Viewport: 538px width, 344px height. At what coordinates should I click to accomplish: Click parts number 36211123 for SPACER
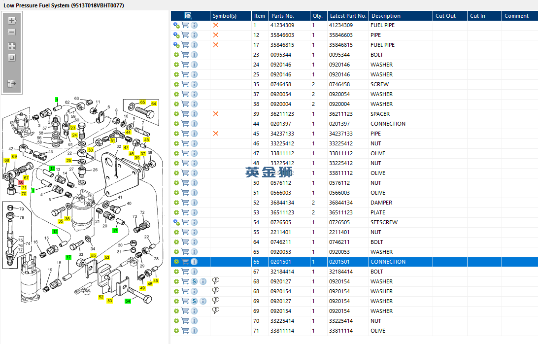coord(282,114)
